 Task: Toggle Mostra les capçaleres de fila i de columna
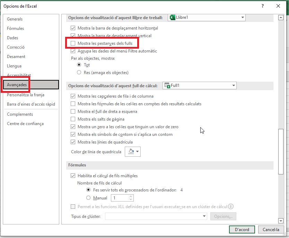(x=73, y=96)
